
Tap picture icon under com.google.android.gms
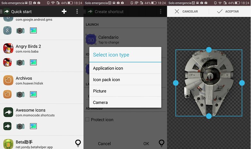coord(33,30)
